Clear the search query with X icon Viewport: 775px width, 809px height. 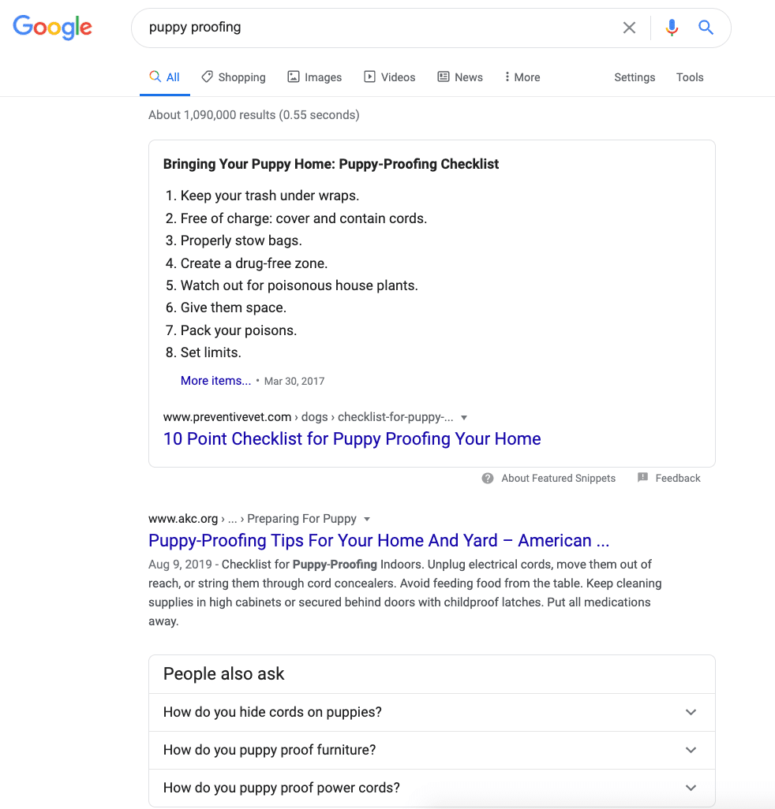tap(629, 28)
